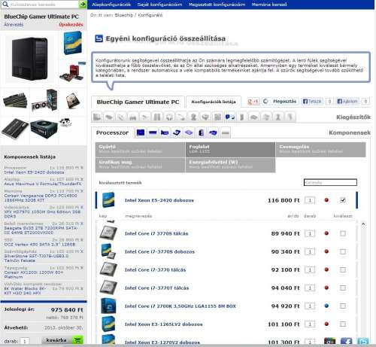Image resolution: width=376 pixels, height=347 pixels.
Task: Expand the Csomagolás filter
Action: [320, 149]
